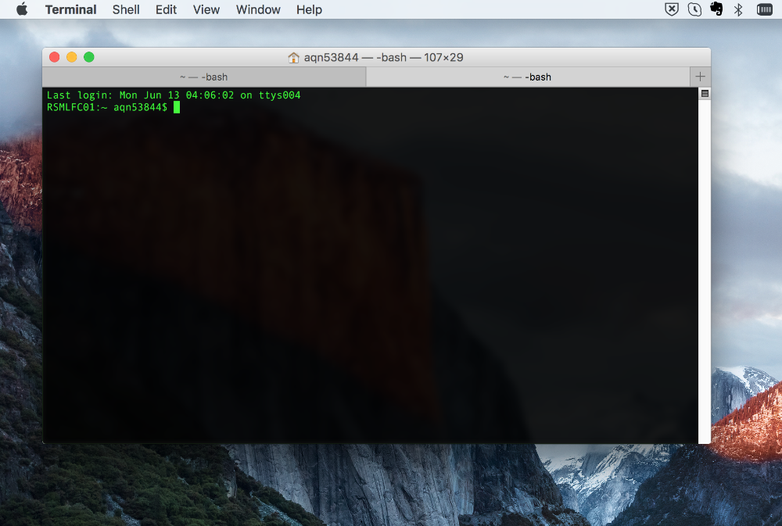Click the terminal scrollbar track
Viewport: 782px width, 526px height.
coord(705,274)
